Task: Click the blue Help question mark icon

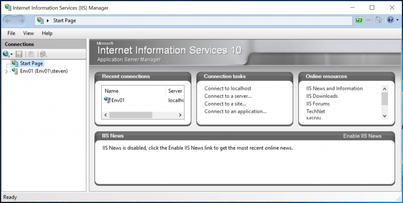Action: 390,20
